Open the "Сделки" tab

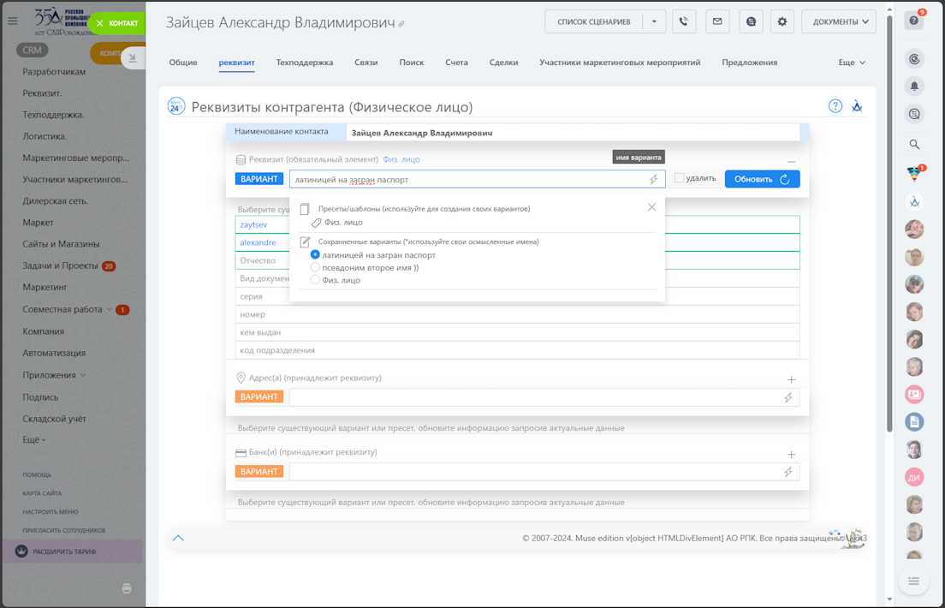pos(503,63)
